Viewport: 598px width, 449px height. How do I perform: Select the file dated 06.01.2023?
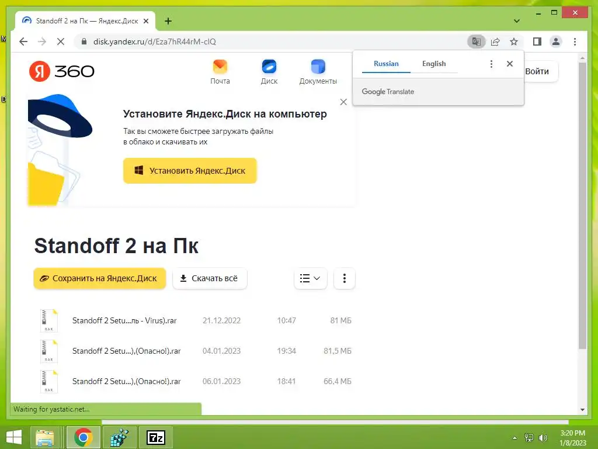(x=194, y=381)
